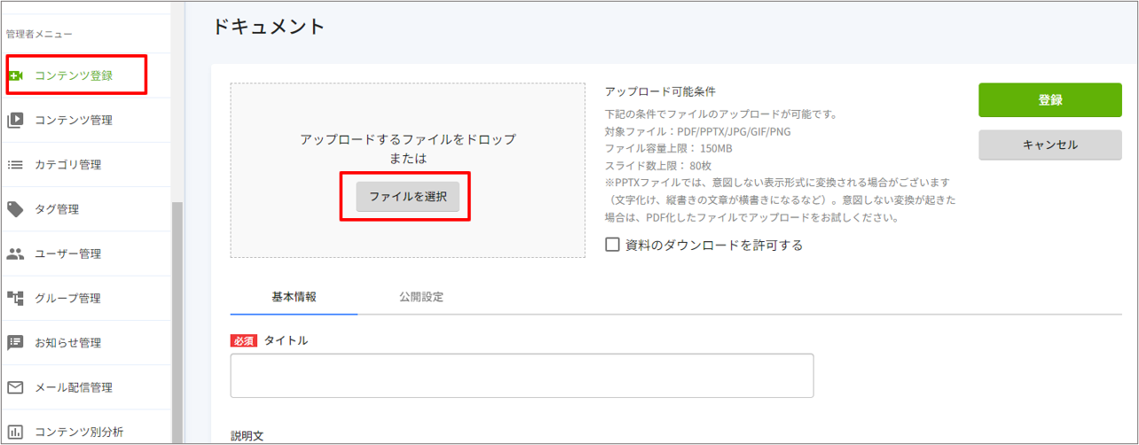Viewport: 1139px width, 445px height.
Task: Click the ファイル容量上限:150MB text
Action: pos(668,147)
